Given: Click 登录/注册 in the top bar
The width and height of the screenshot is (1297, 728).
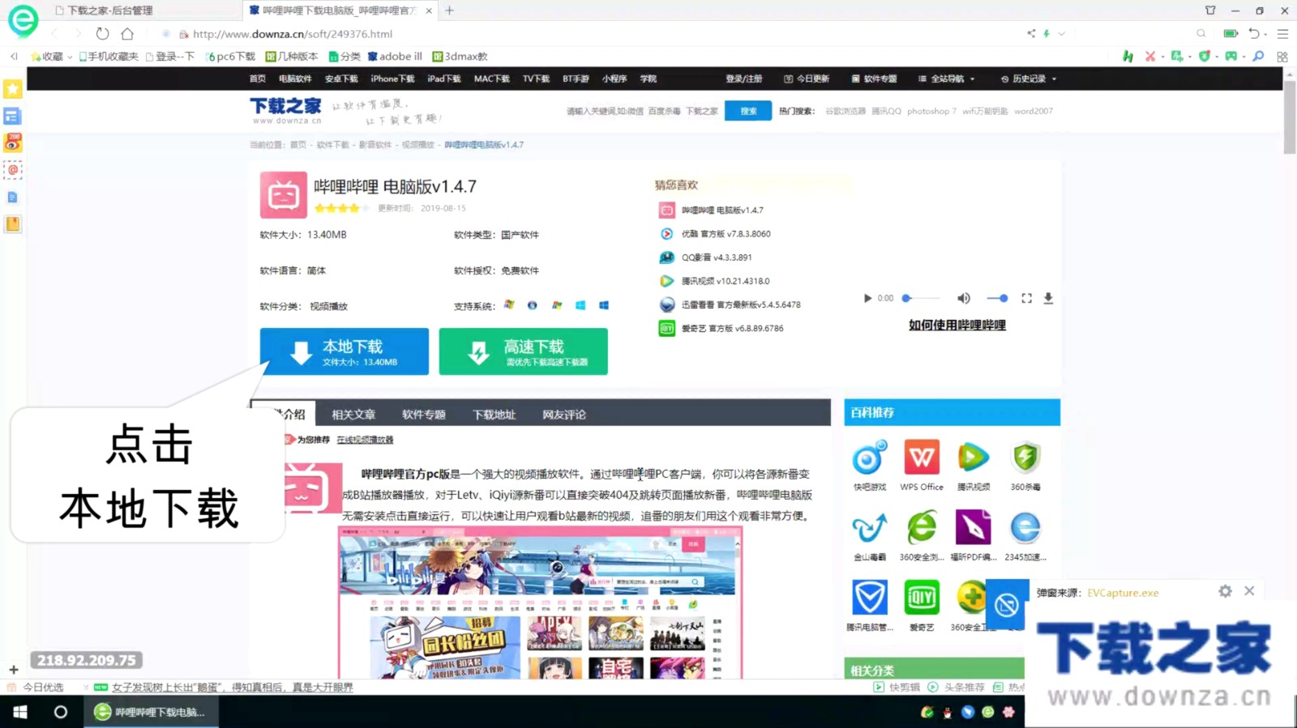Looking at the screenshot, I should pyautogui.click(x=744, y=79).
